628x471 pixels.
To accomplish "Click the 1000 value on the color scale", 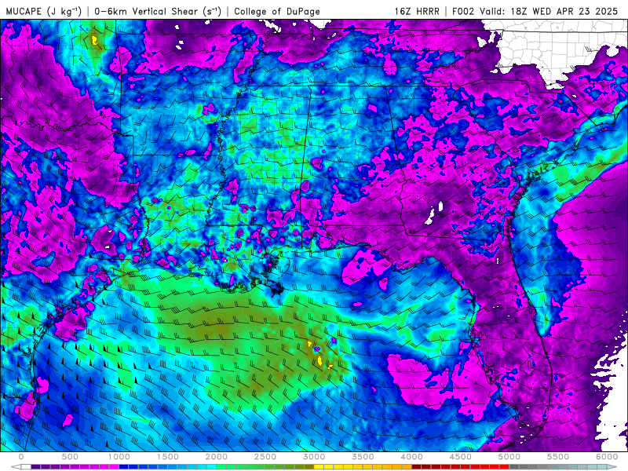I will pyautogui.click(x=119, y=457).
